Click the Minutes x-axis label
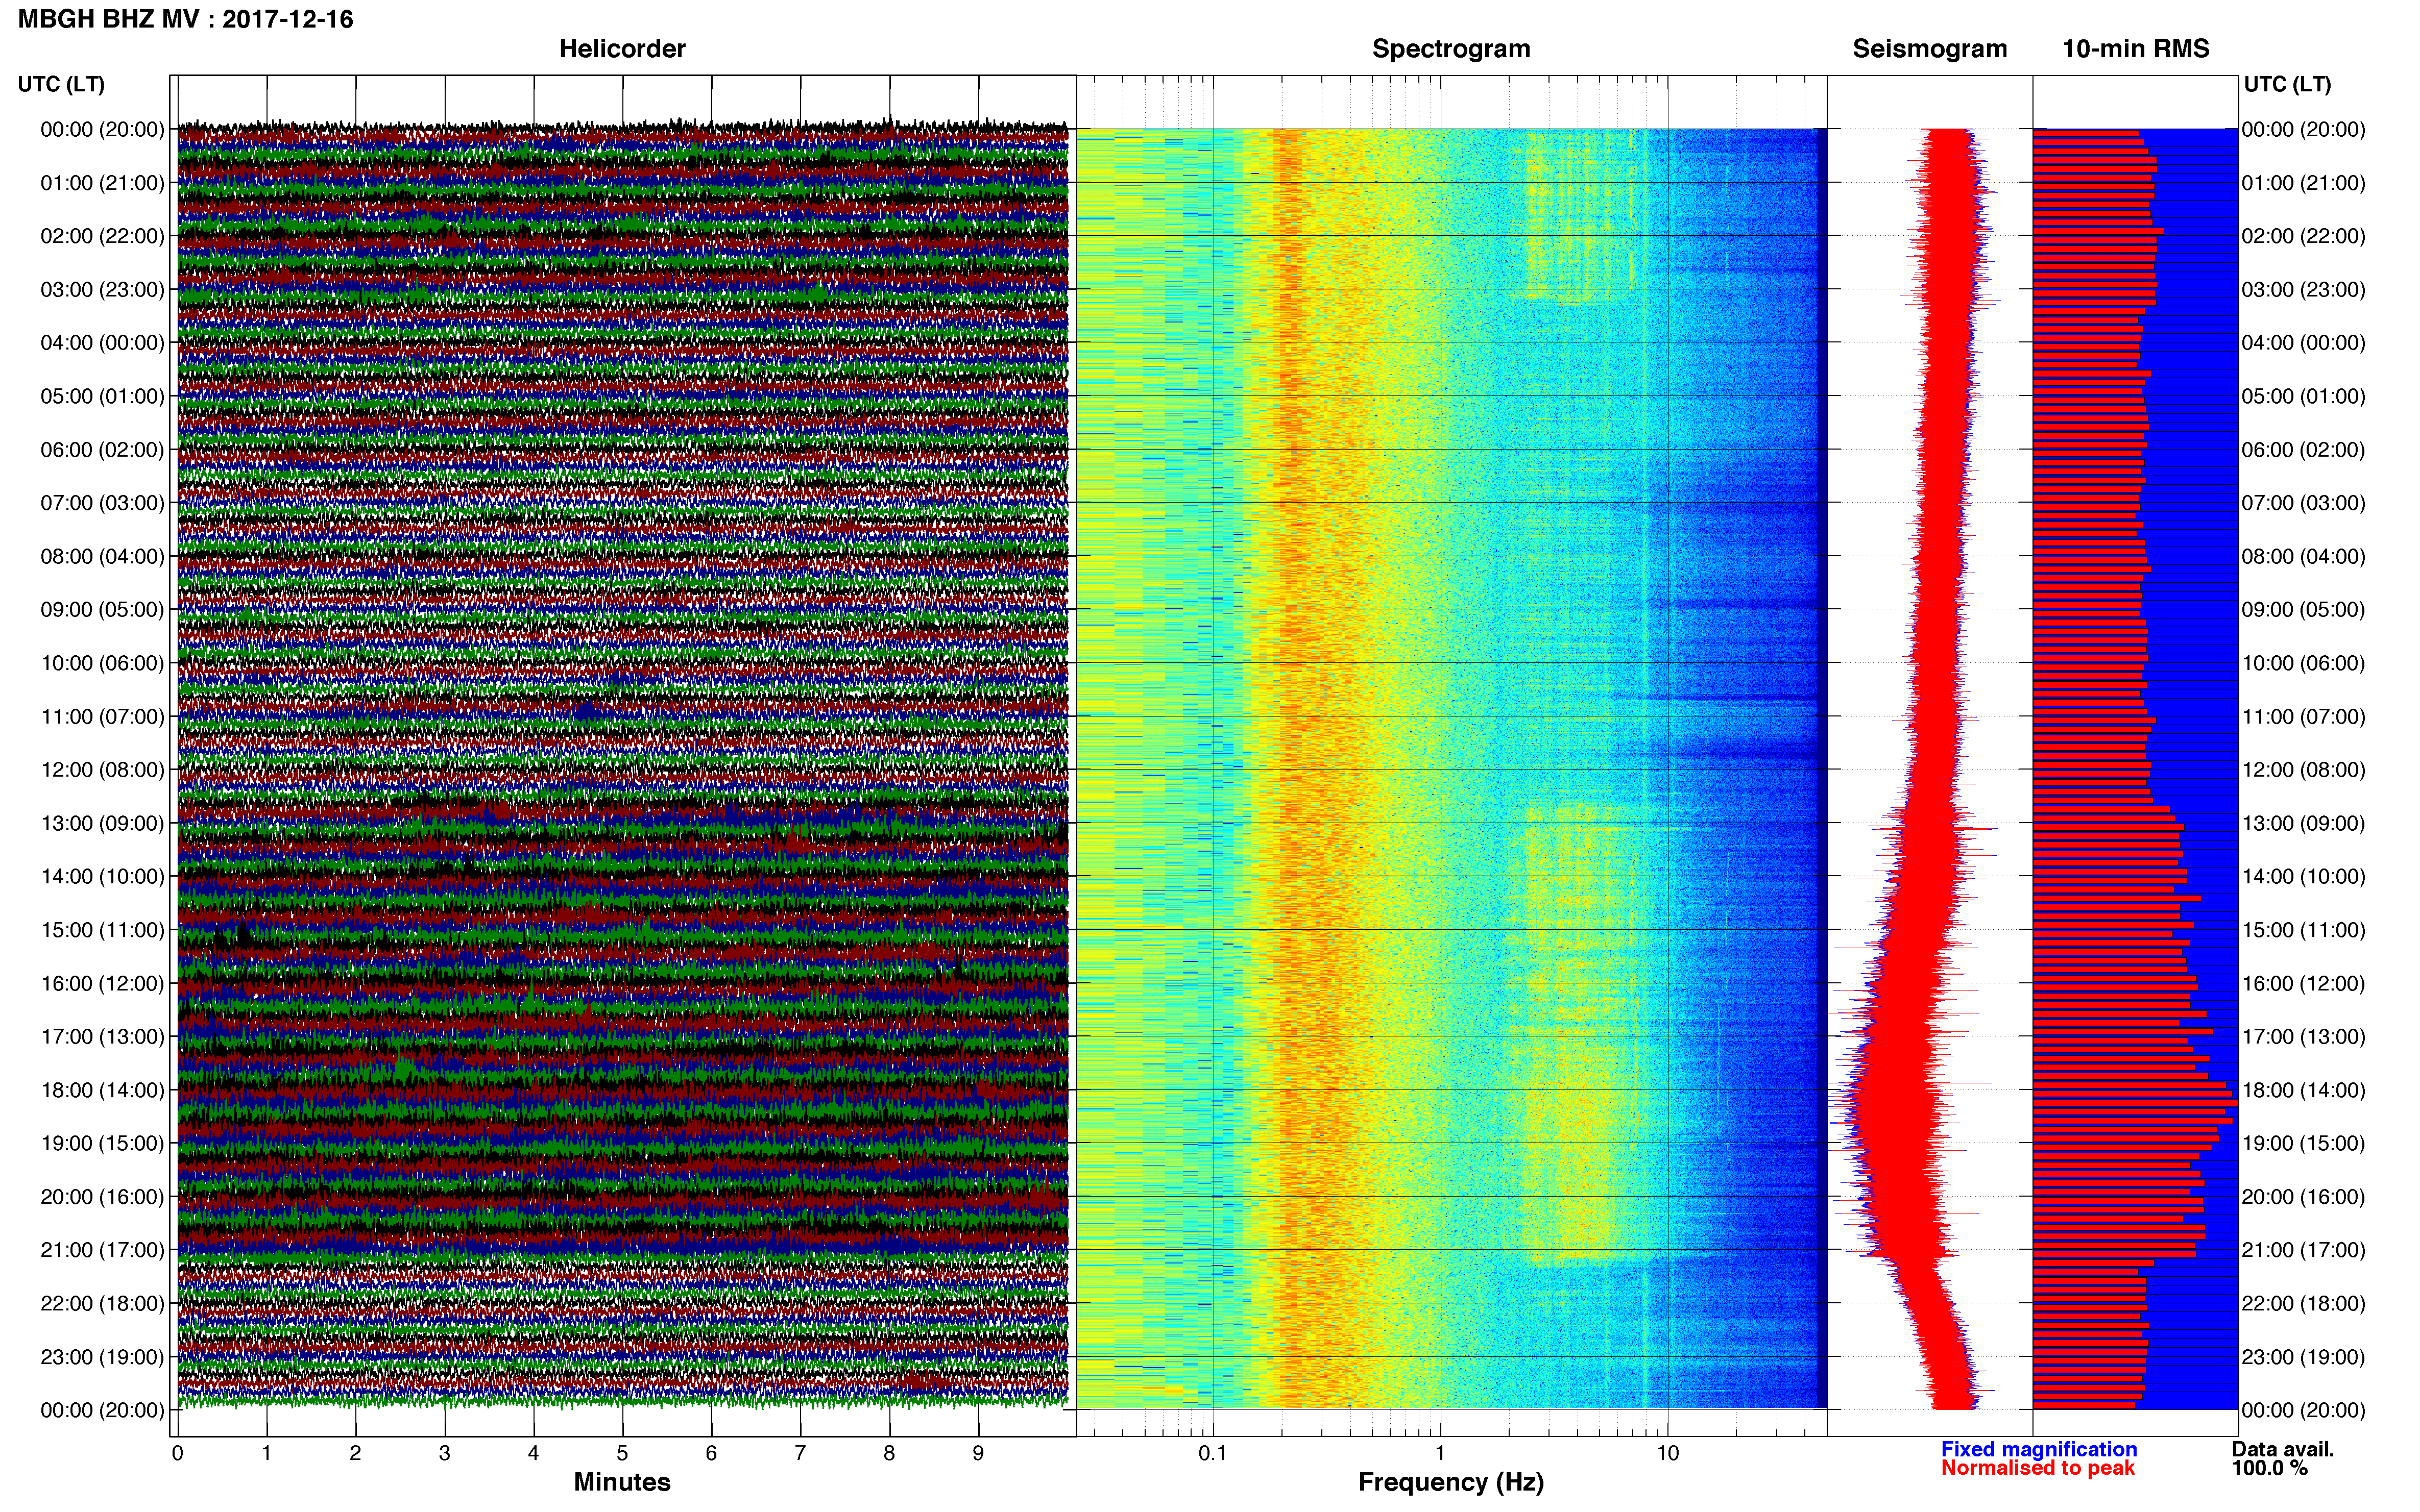The height and width of the screenshot is (1512, 2420). (x=621, y=1482)
